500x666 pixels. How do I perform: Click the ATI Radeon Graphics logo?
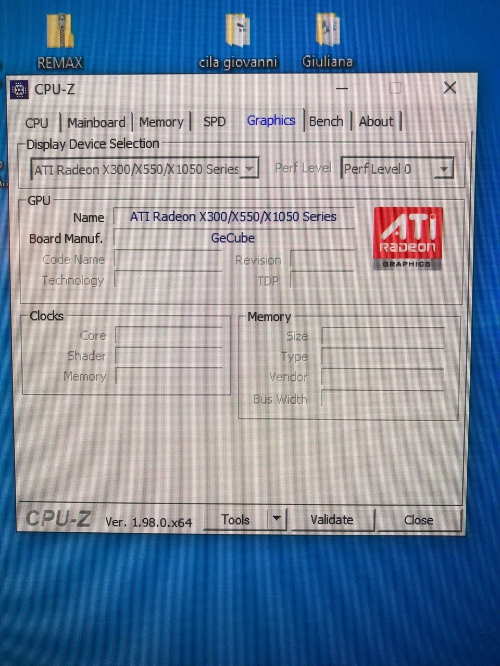[408, 238]
